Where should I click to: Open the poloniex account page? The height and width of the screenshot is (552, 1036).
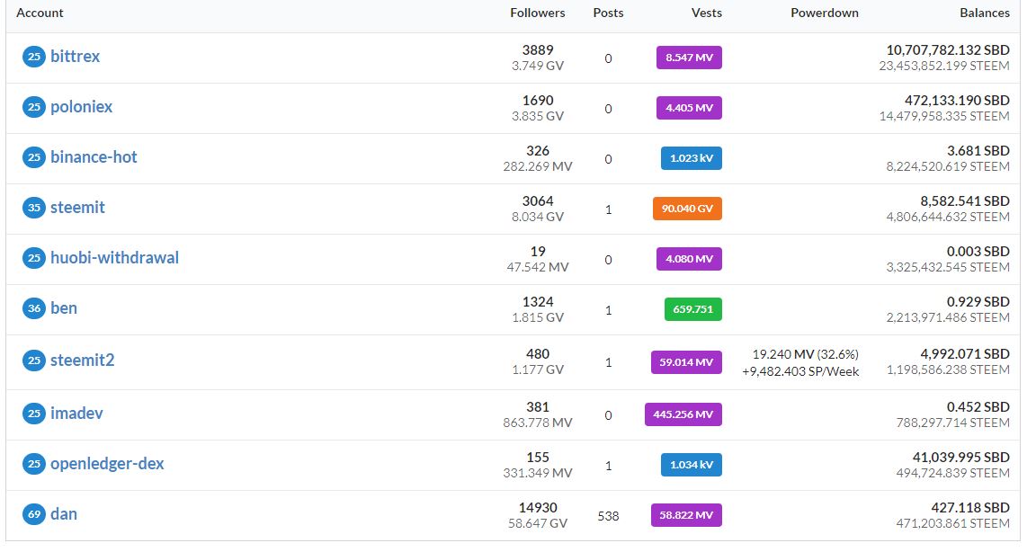[81, 106]
